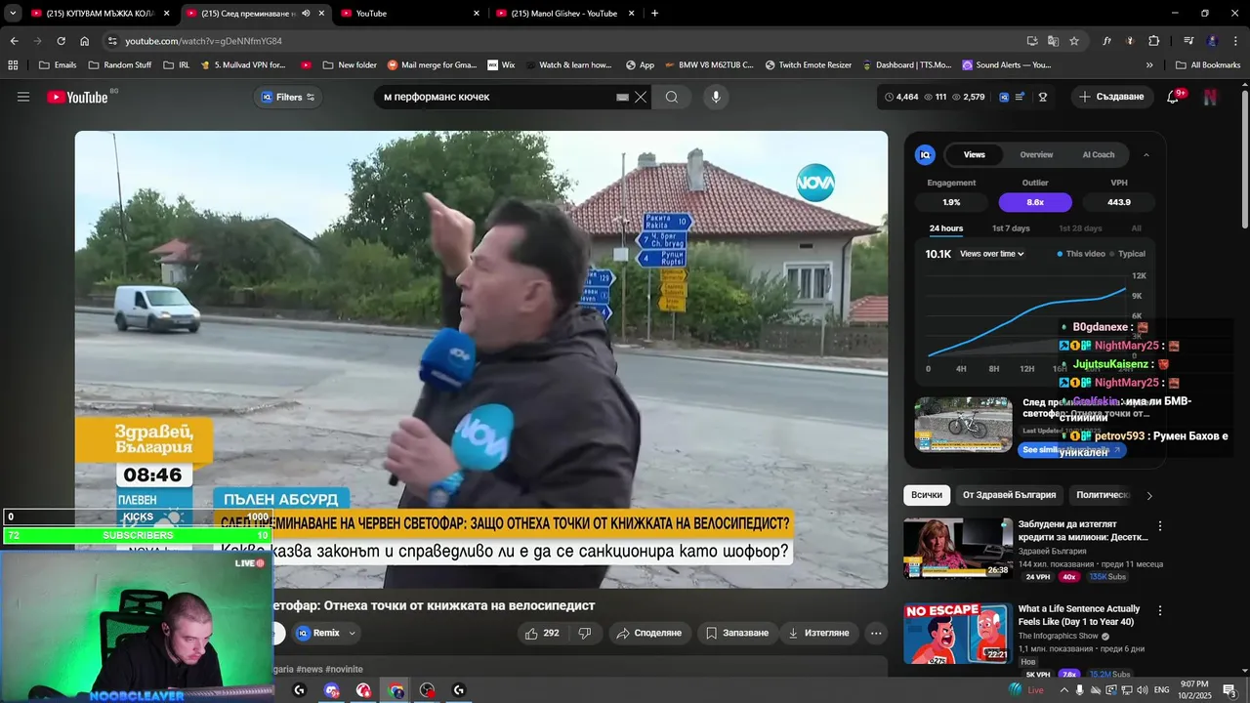Start voice search with the microphone

716,97
